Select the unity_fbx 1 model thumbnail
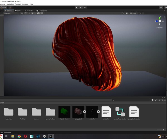 [78, 112]
